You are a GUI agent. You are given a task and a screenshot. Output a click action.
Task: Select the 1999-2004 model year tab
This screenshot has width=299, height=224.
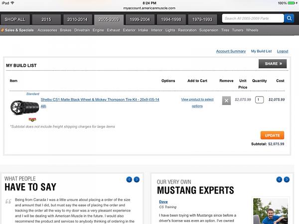point(140,19)
